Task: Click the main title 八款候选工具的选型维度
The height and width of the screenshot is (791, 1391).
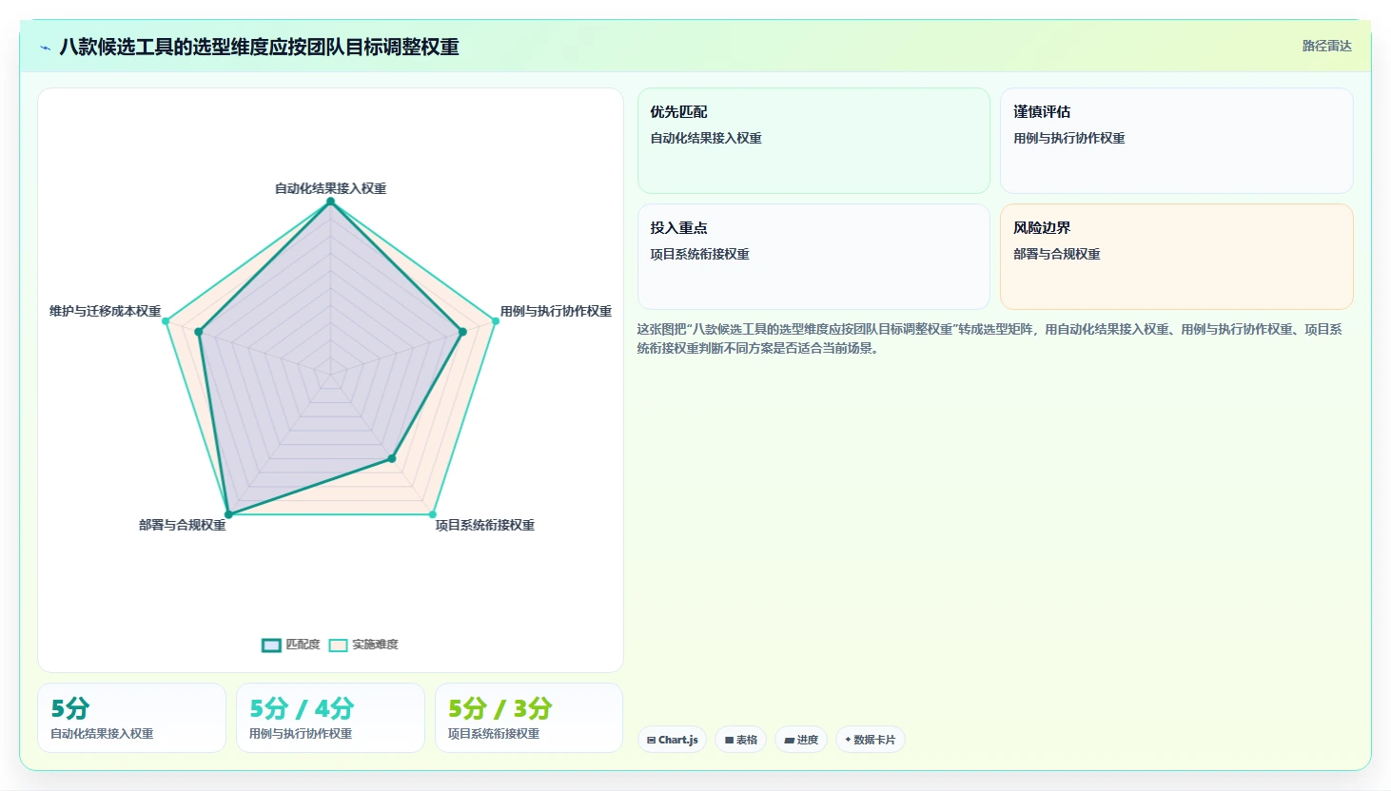Action: pos(260,48)
